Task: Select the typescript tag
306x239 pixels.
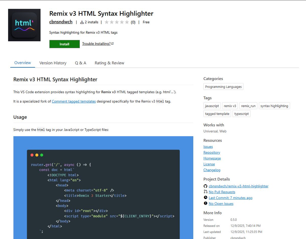Action: click(x=241, y=114)
